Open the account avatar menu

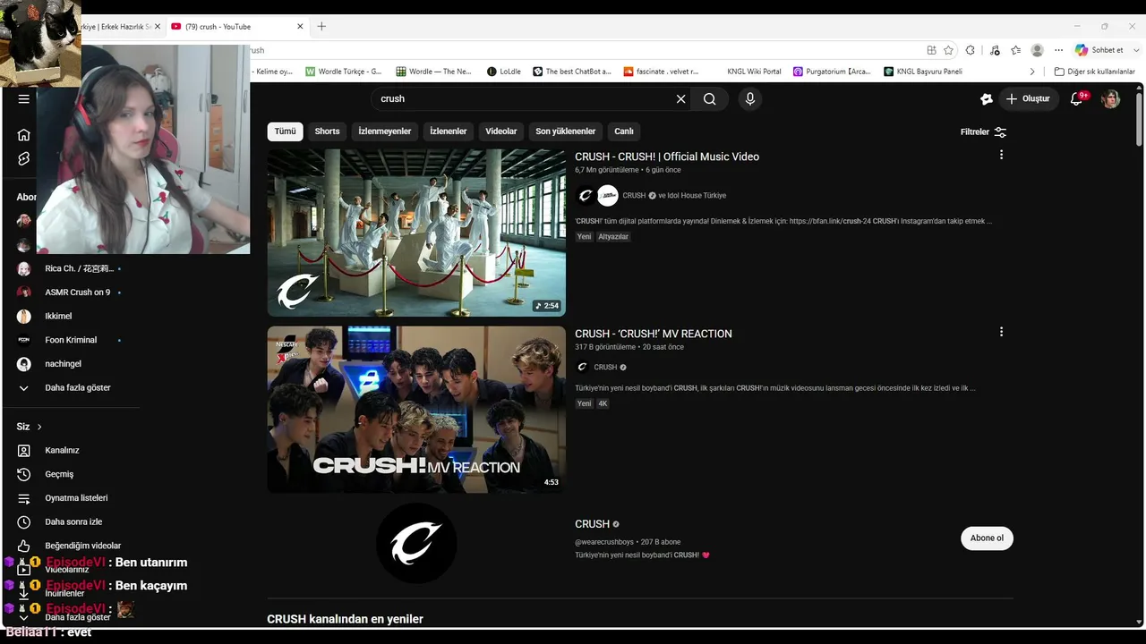click(1111, 99)
